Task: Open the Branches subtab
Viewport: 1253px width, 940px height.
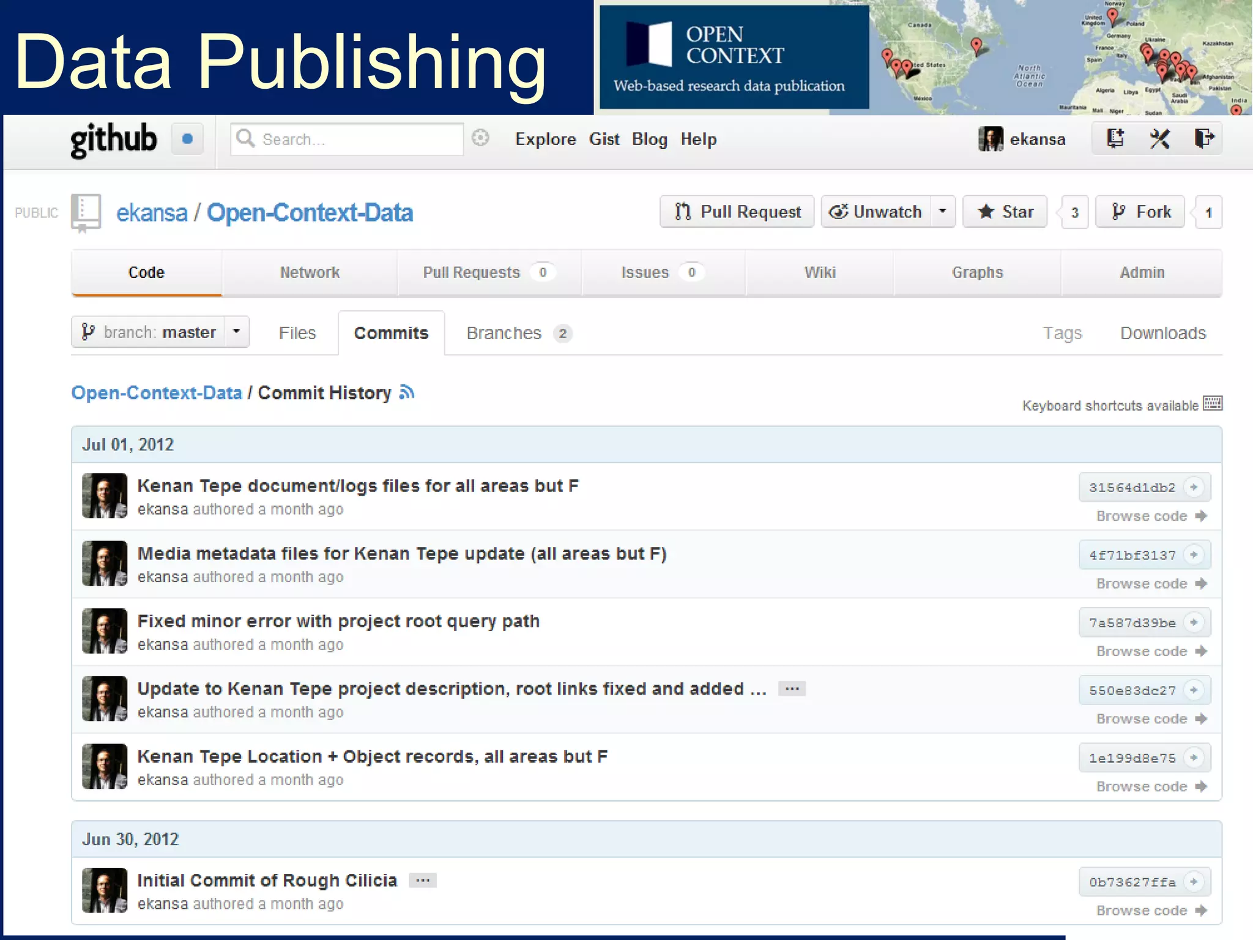Action: 519,333
